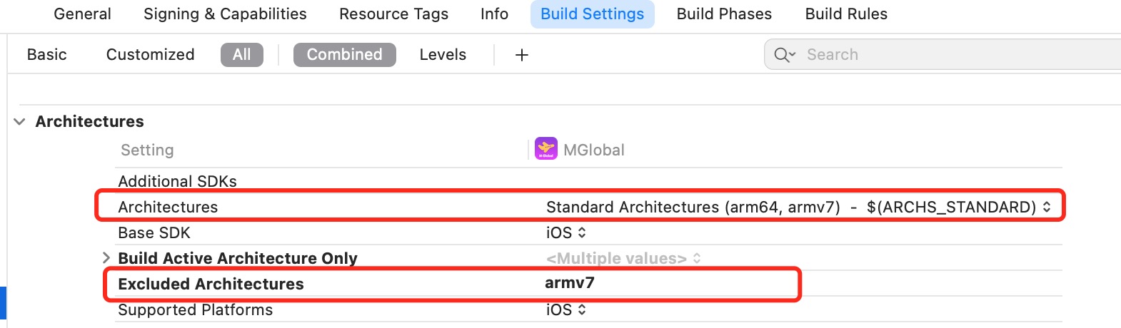The width and height of the screenshot is (1121, 328).
Task: Show Customized build settings only
Action: coord(150,55)
